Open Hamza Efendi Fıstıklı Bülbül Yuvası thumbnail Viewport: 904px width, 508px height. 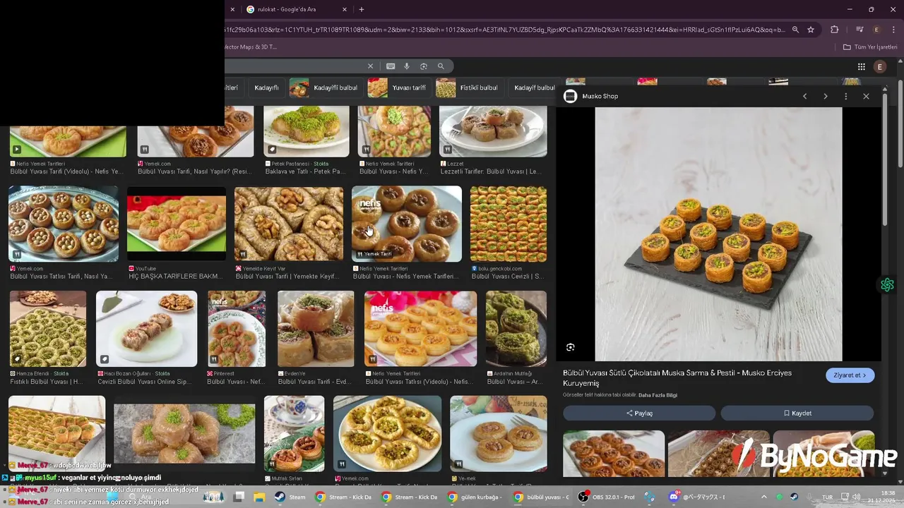coord(48,329)
